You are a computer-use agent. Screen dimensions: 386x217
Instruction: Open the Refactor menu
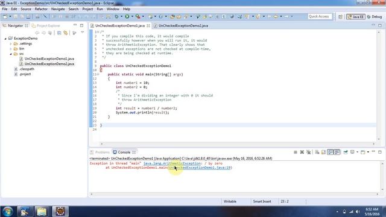[41, 9]
